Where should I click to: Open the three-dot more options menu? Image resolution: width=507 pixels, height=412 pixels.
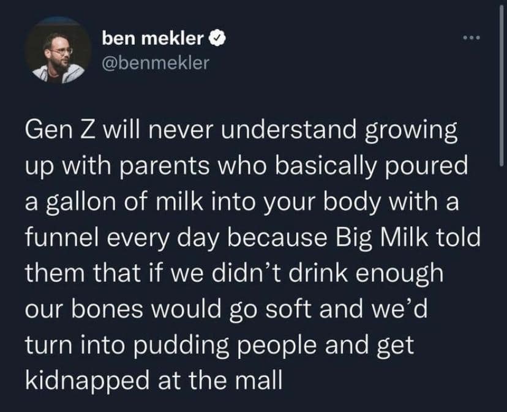coord(473,40)
